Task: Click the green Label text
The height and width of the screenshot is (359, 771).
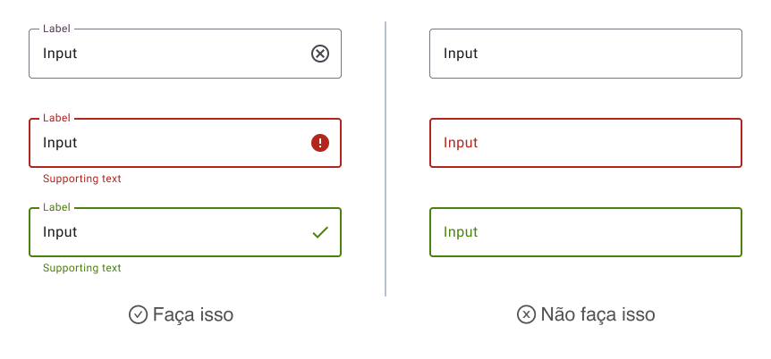Action: pyautogui.click(x=57, y=207)
